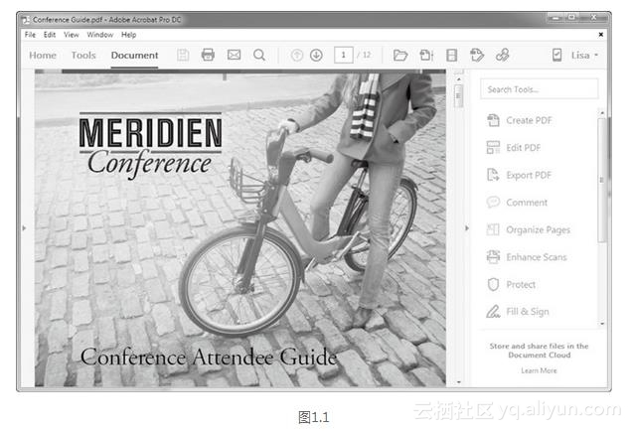This screenshot has width=632, height=431.
Task: Select the Organize Pages label
Action: (538, 230)
